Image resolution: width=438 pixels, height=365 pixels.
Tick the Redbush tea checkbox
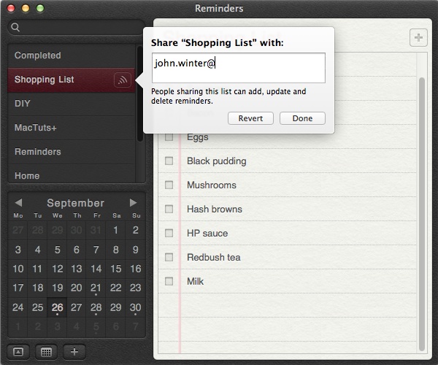(169, 257)
